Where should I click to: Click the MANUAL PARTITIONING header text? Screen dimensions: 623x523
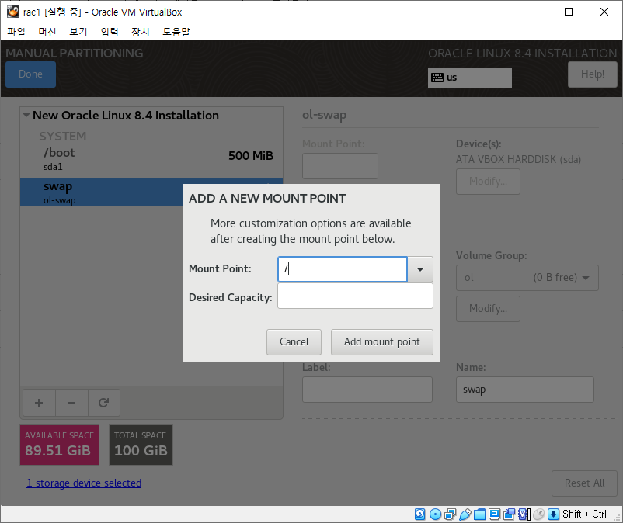[75, 54]
